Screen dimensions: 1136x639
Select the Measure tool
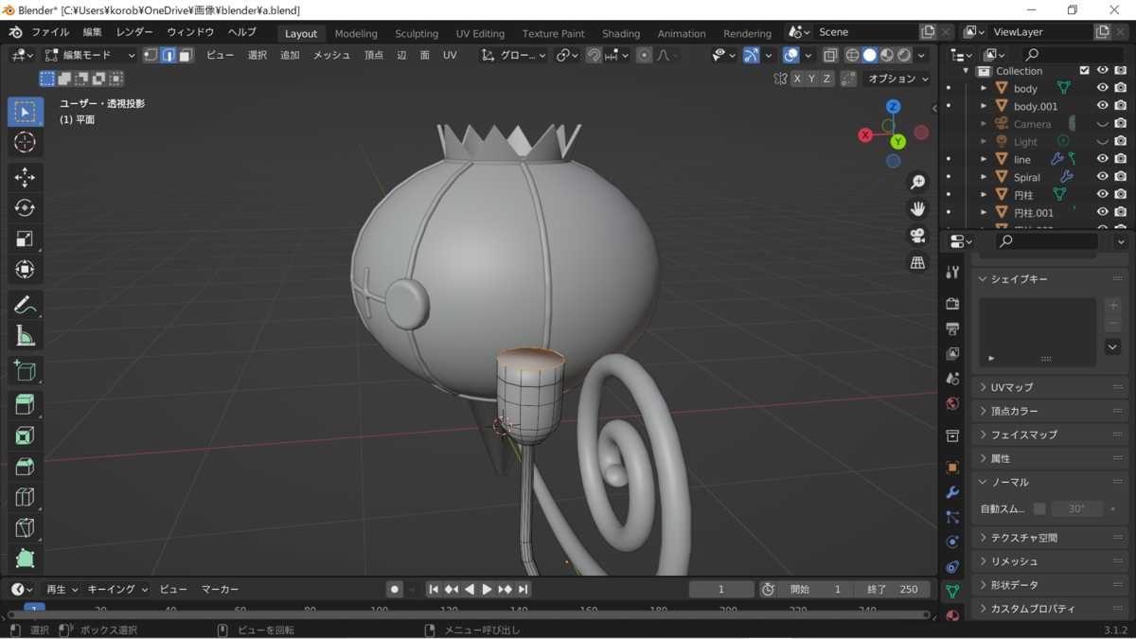point(26,335)
